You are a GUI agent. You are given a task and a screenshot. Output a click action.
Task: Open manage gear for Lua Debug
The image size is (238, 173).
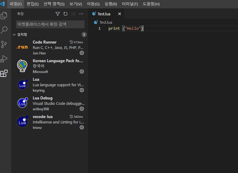(82, 109)
